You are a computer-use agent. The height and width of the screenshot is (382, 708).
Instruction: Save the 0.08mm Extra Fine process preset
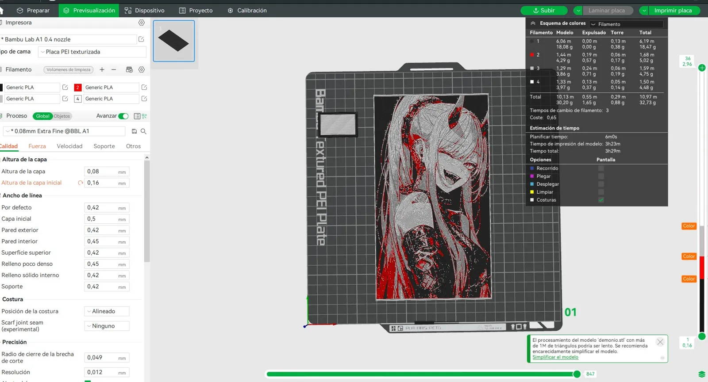click(134, 131)
